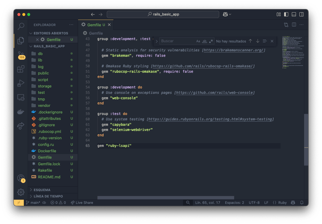
Task: Open Gemfile.lock file
Action: point(53,164)
